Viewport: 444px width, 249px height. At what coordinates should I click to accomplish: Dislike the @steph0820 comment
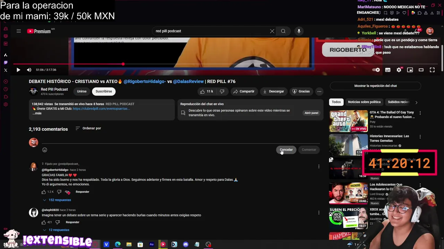(58, 222)
